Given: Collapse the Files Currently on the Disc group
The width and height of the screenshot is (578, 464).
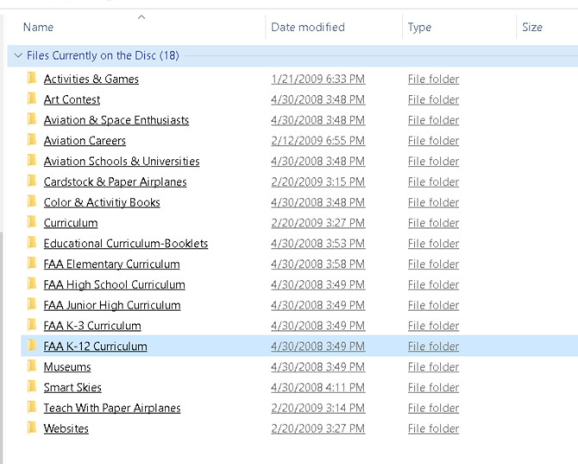Looking at the screenshot, I should point(18,55).
